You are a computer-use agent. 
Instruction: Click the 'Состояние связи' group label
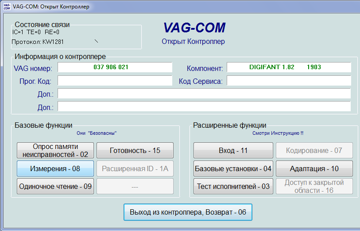[42, 24]
